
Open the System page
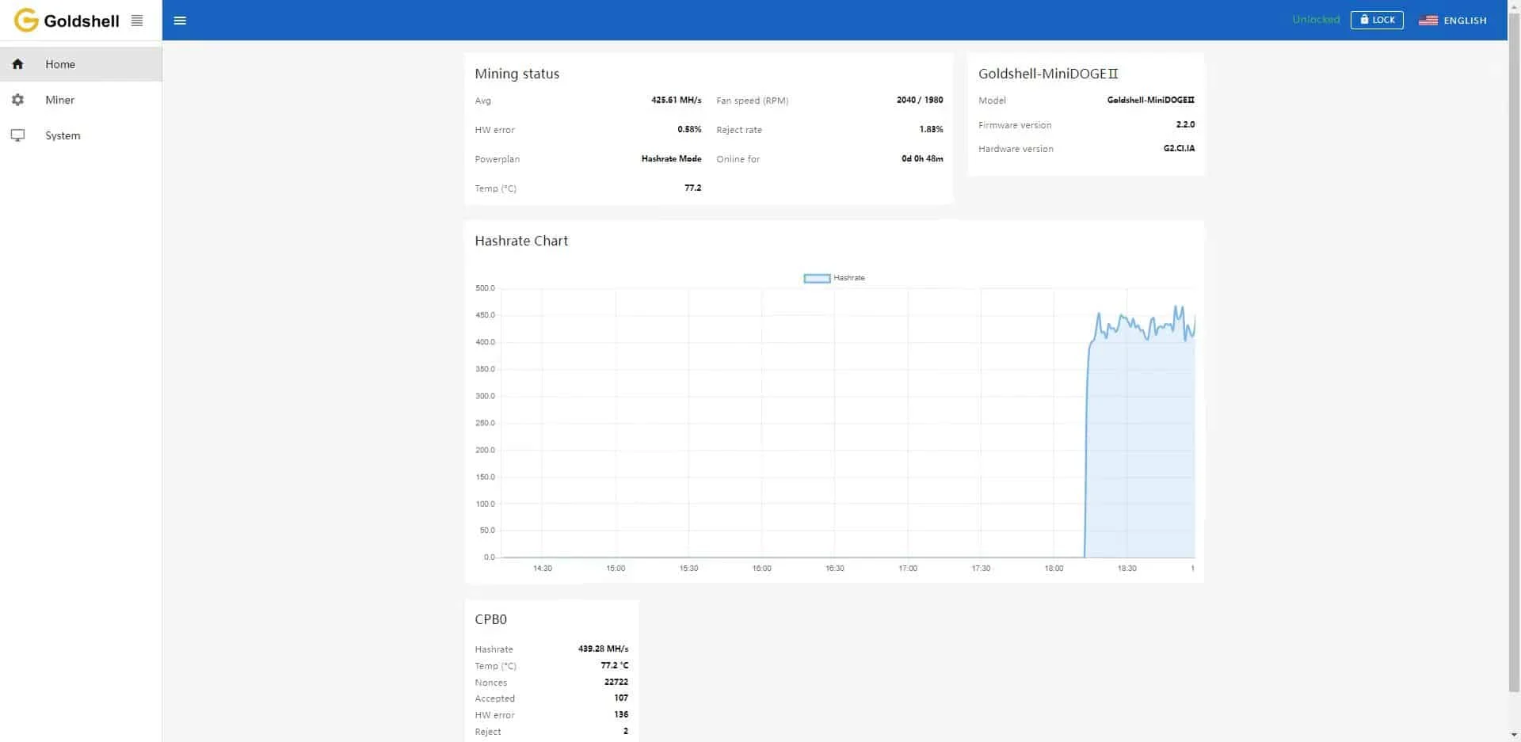(81, 135)
